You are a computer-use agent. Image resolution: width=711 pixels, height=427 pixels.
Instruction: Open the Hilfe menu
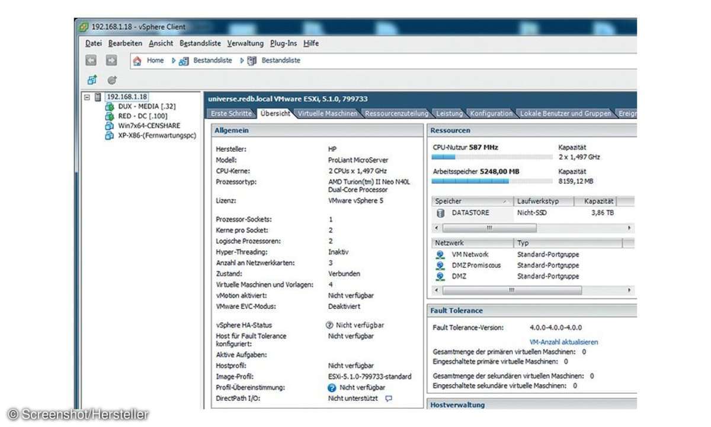pyautogui.click(x=311, y=43)
